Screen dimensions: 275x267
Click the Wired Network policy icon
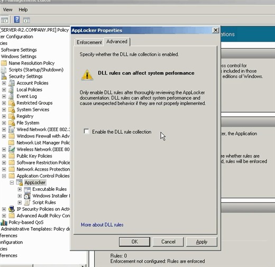coord(12,130)
